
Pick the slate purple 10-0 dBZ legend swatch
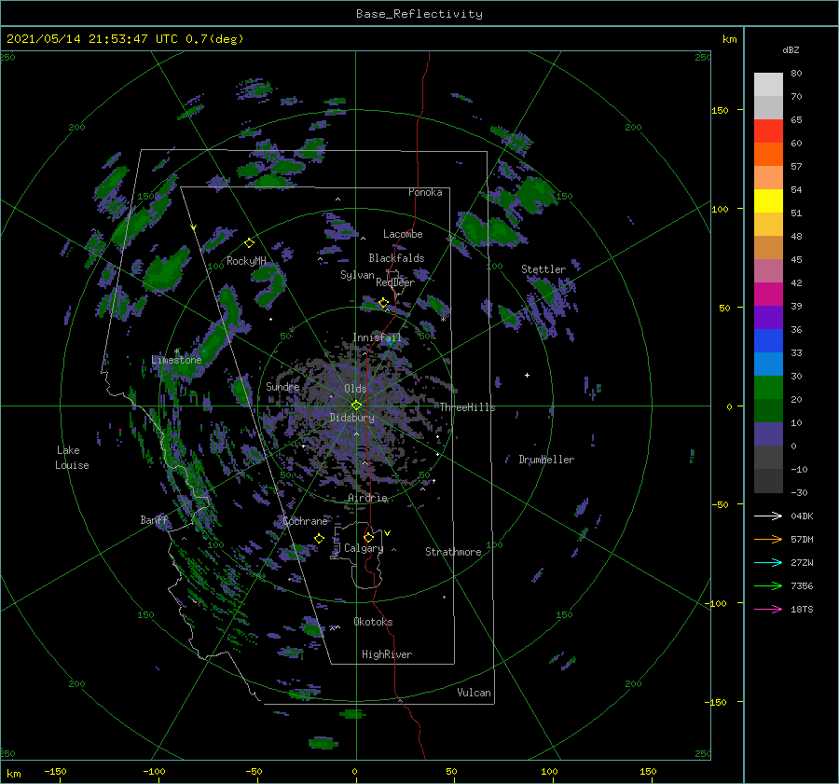(768, 434)
